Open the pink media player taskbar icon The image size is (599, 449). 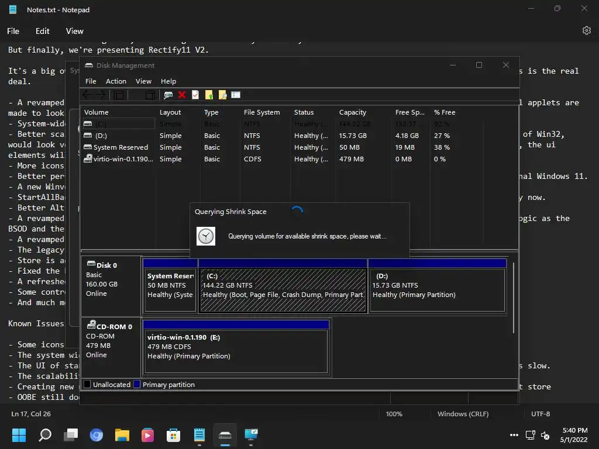147,435
